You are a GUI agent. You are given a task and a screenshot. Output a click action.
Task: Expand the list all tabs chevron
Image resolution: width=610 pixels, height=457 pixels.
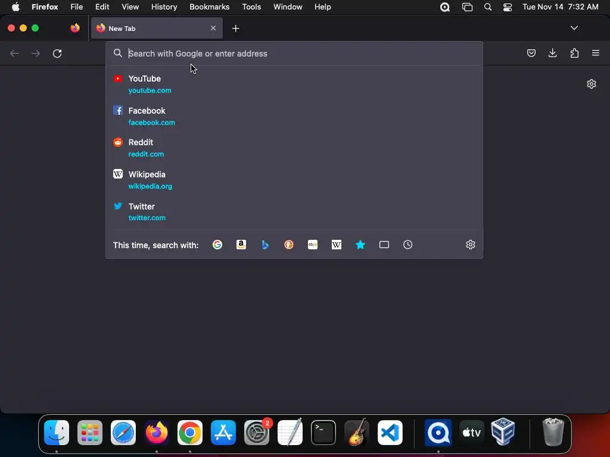[574, 28]
